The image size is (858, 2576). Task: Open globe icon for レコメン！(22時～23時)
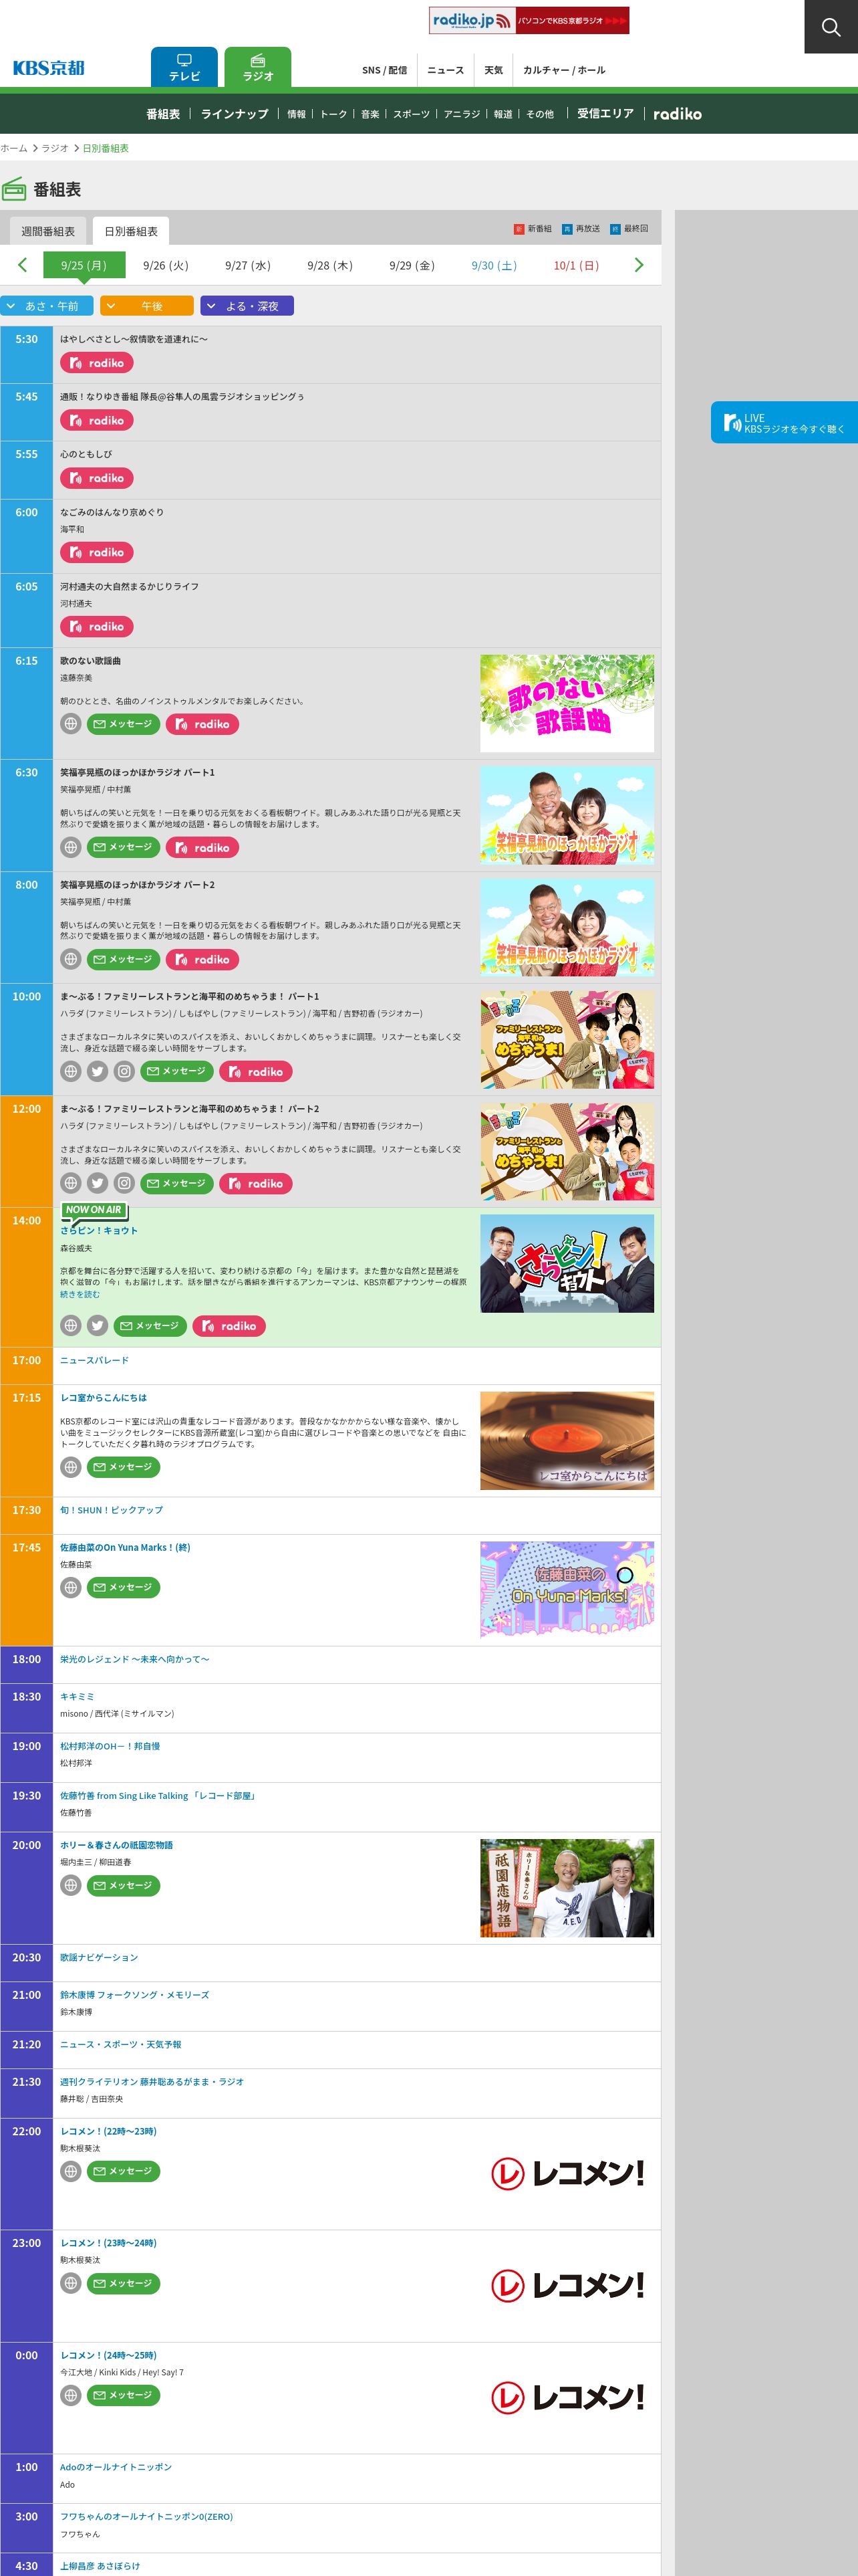[71, 2171]
